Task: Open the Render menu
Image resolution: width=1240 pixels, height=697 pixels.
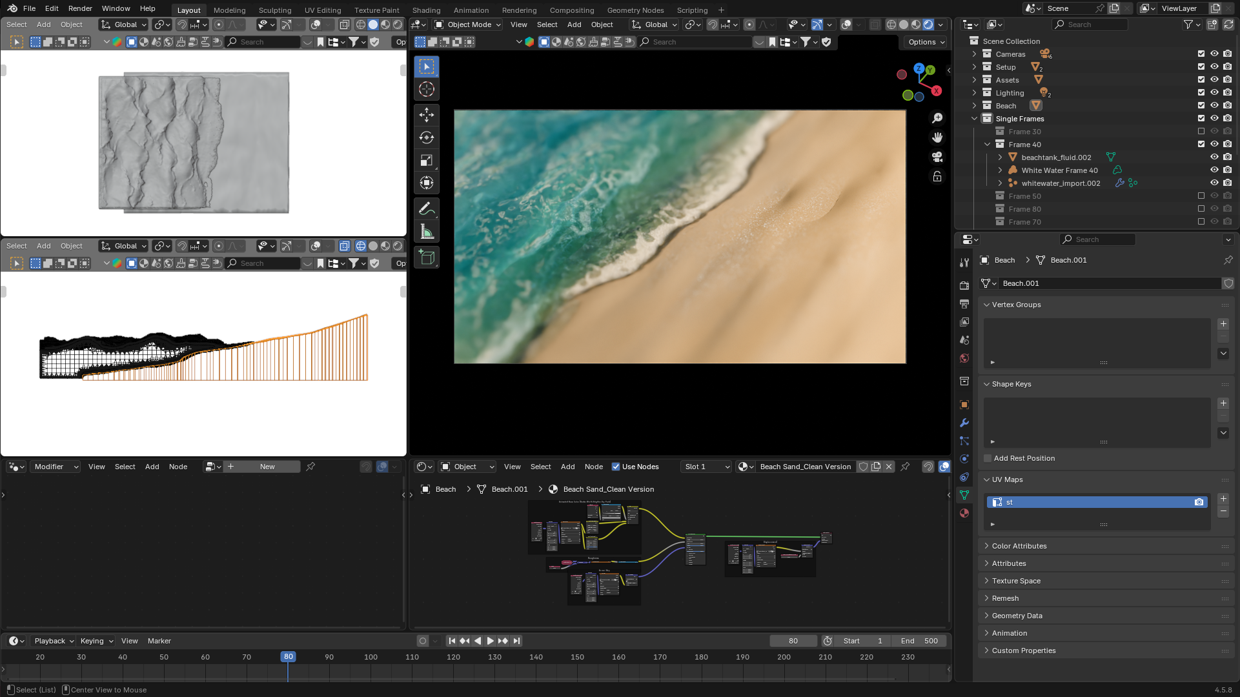Action: (80, 8)
